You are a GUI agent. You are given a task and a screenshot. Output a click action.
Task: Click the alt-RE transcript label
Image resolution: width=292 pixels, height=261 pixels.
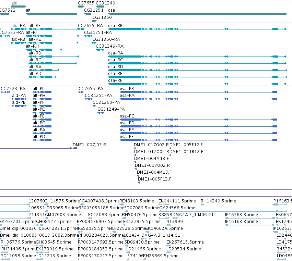coord(35,39)
